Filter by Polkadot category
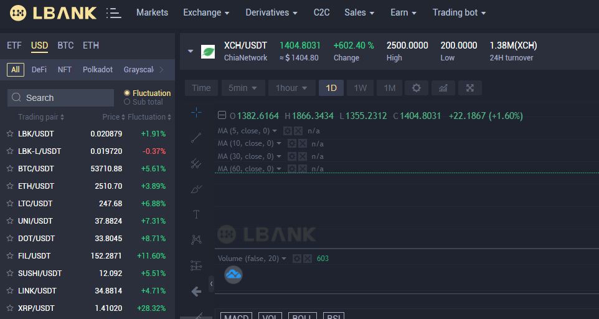The height and width of the screenshot is (319, 599). 98,70
